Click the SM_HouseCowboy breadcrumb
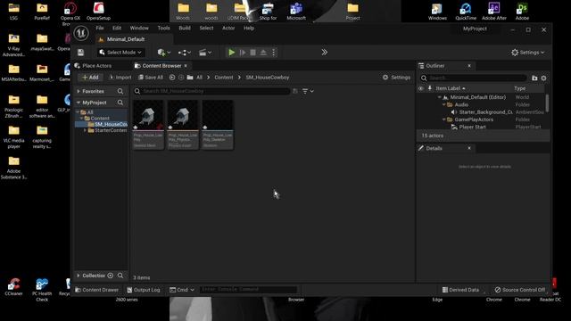The image size is (571, 321). click(x=268, y=78)
